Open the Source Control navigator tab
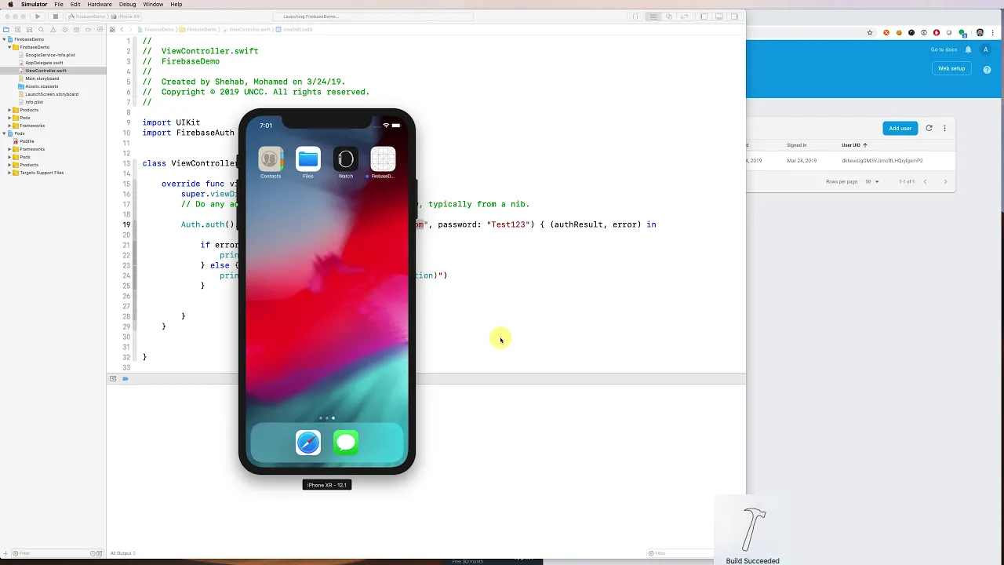This screenshot has width=1004, height=565. pyautogui.click(x=18, y=30)
